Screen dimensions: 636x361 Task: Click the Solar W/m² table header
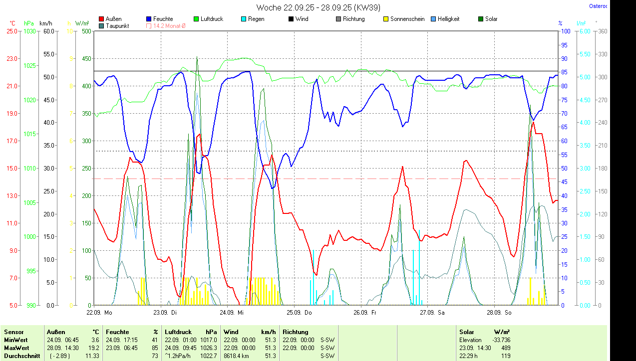tap(484, 332)
